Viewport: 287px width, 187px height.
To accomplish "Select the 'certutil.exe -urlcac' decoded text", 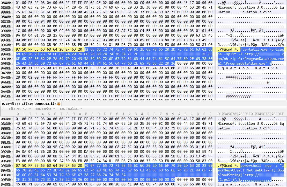I will (x=262, y=49).
